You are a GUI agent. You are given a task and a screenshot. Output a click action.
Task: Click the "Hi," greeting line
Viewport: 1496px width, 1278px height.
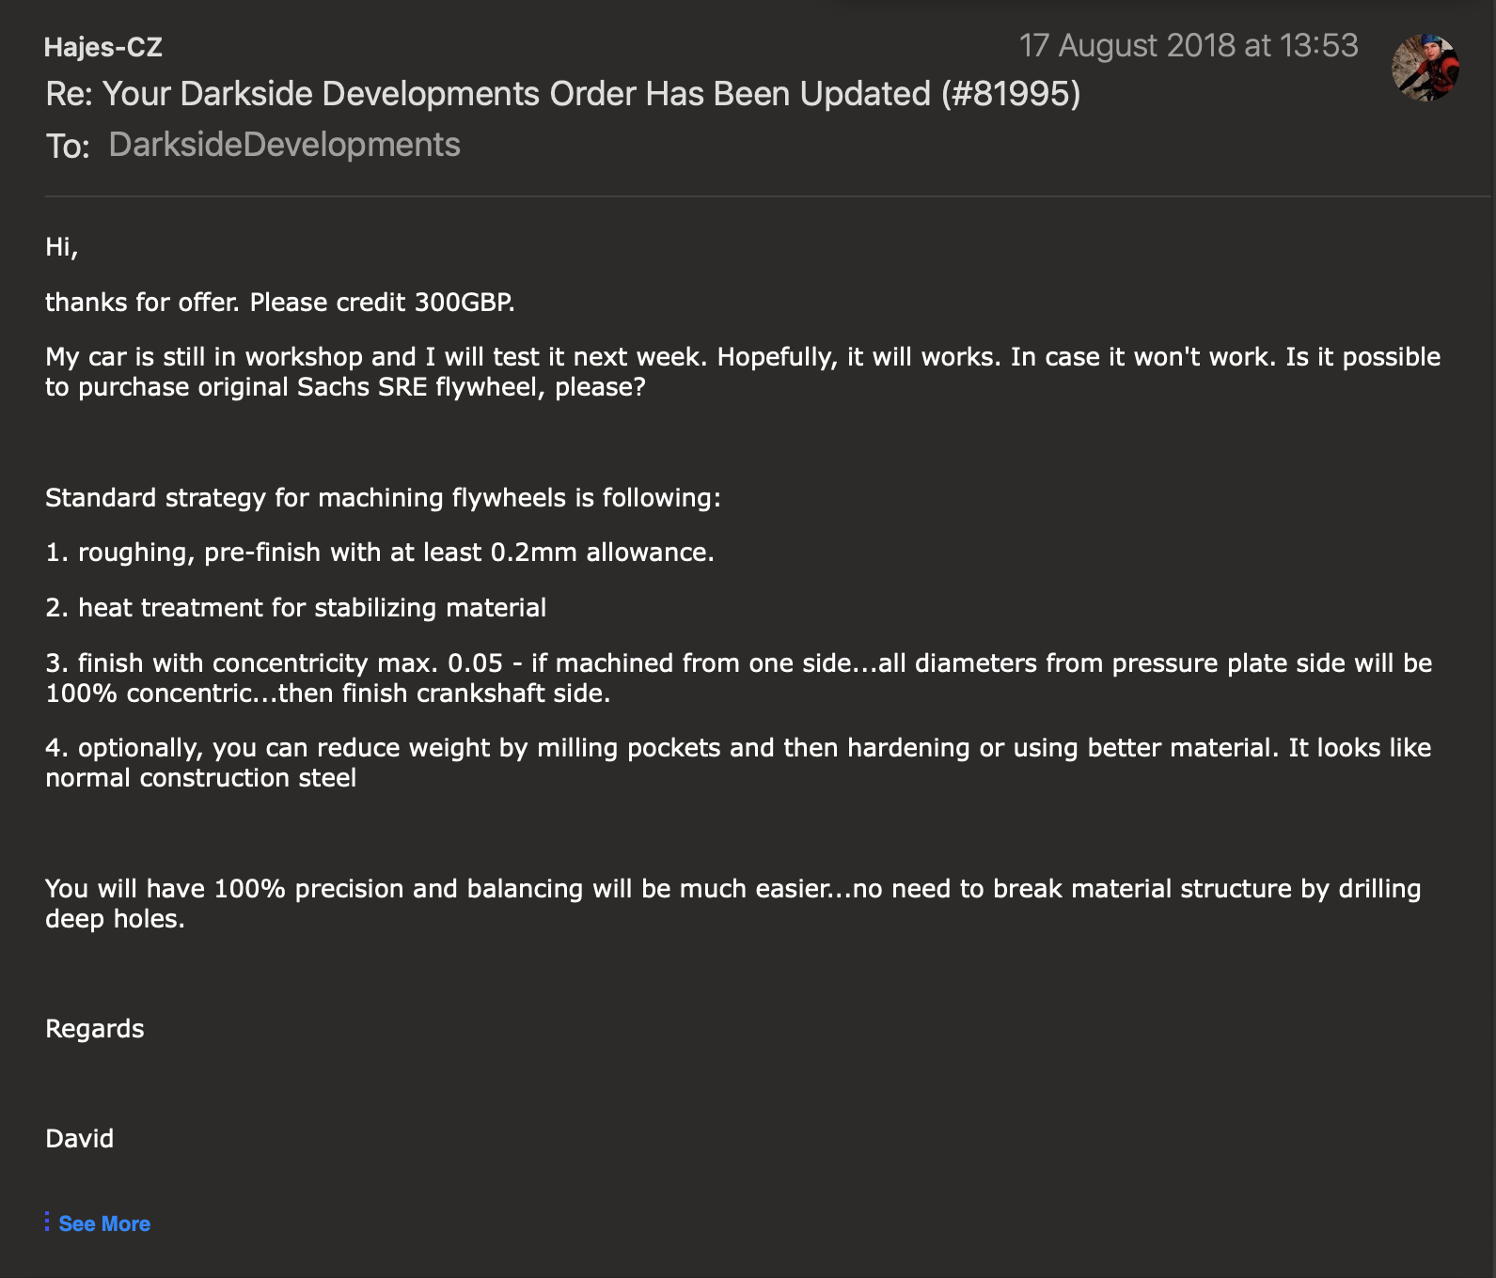[62, 247]
